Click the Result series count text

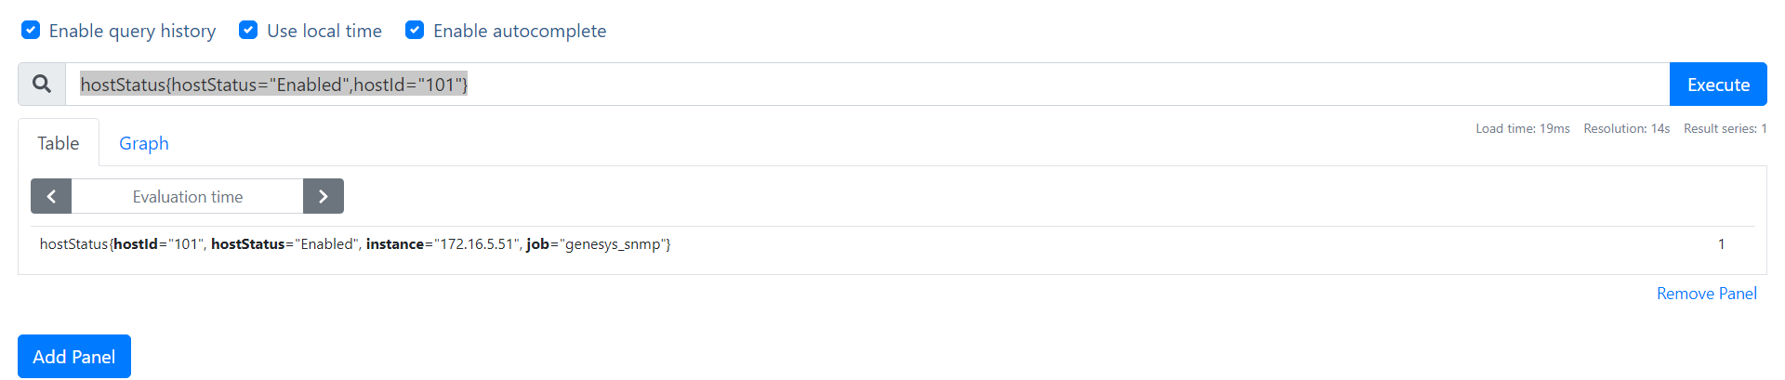(x=1725, y=129)
